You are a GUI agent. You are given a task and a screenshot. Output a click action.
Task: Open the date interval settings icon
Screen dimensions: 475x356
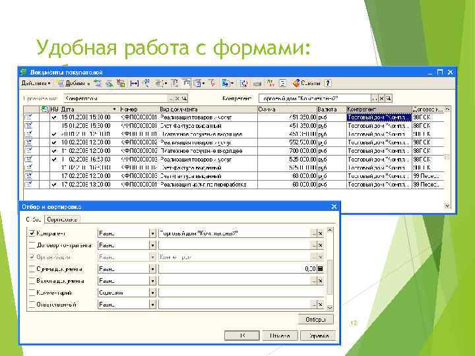pyautogui.click(x=134, y=83)
